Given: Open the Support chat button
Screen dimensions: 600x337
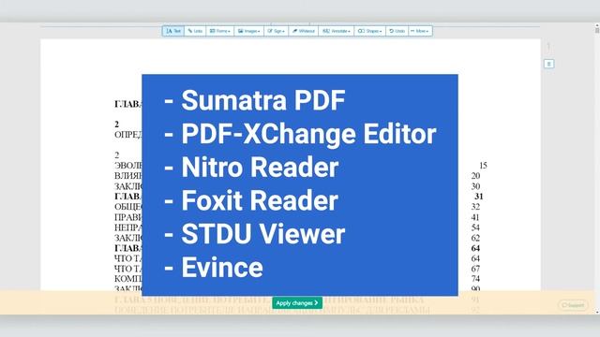Looking at the screenshot, I should click(x=573, y=305).
